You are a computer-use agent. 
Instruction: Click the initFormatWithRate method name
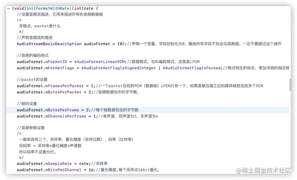(48, 8)
